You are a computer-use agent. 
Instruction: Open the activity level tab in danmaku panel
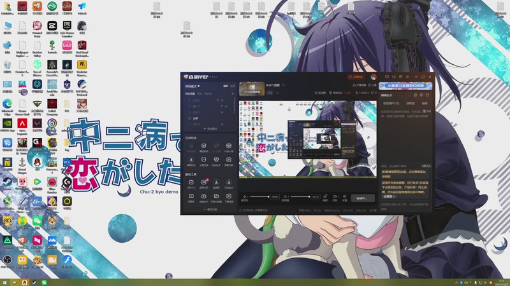pyautogui.click(x=411, y=104)
